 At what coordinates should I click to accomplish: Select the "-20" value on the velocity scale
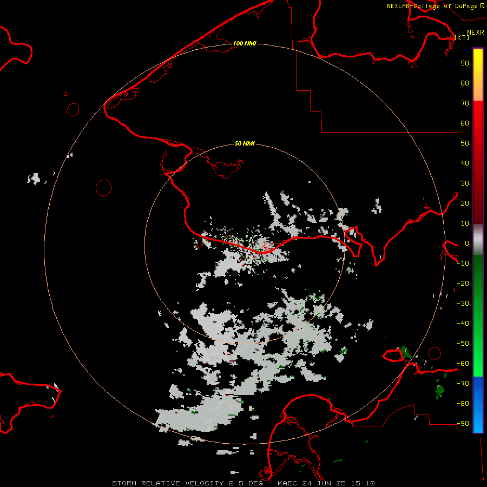pos(463,283)
